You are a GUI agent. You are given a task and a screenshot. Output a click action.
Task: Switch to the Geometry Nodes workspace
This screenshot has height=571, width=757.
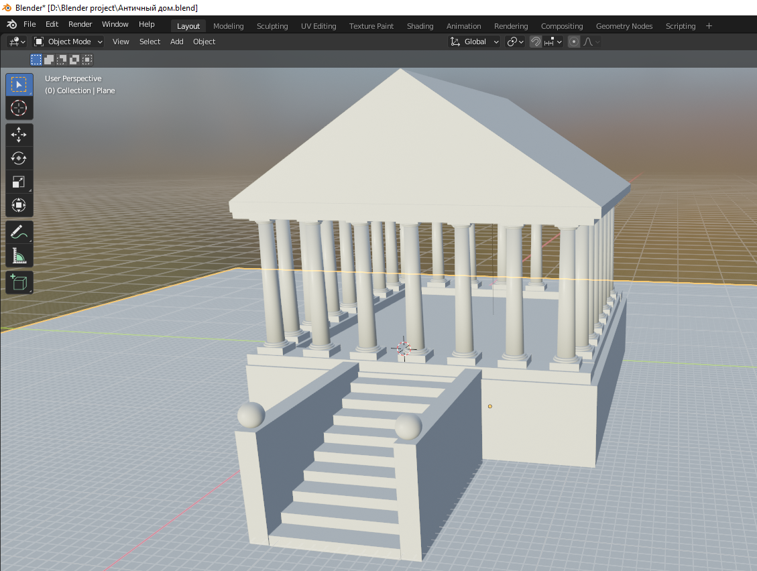click(624, 26)
